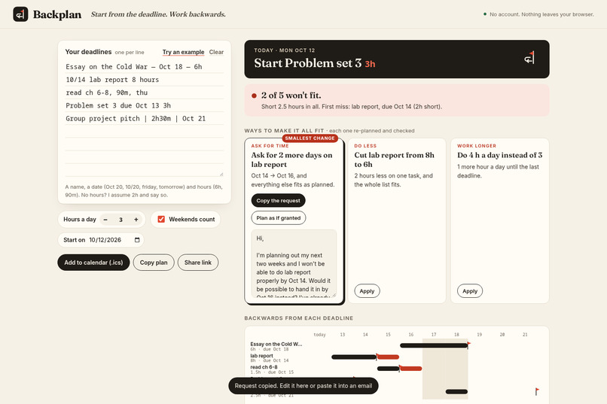Open the calendar picker icon in Start on field
Viewport: 607px width, 404px height.
click(137, 240)
